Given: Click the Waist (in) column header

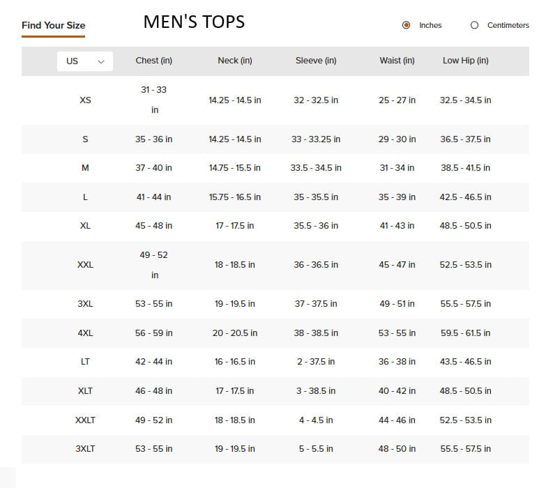Looking at the screenshot, I should click(397, 61).
